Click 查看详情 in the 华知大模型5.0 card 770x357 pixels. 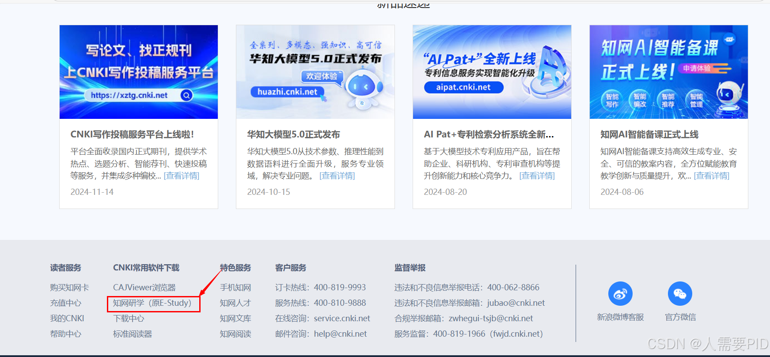(337, 176)
